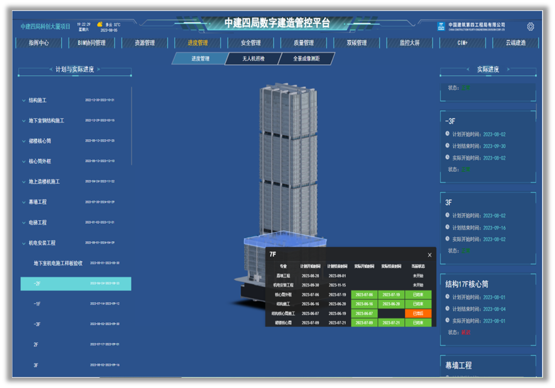Image resolution: width=555 pixels, height=388 pixels.
Task: Click clock icon beside 结构17F核心筒 actual start time
Action: (448, 320)
